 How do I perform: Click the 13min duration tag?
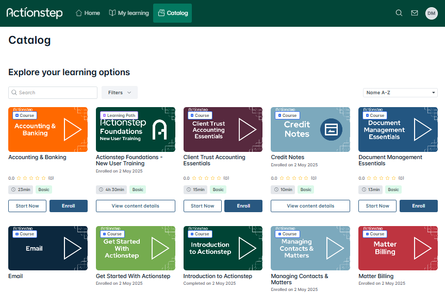pos(371,189)
